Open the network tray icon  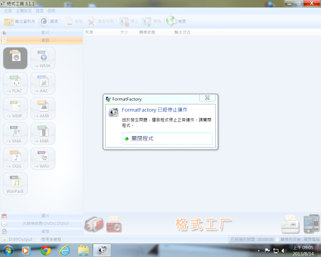(x=276, y=250)
